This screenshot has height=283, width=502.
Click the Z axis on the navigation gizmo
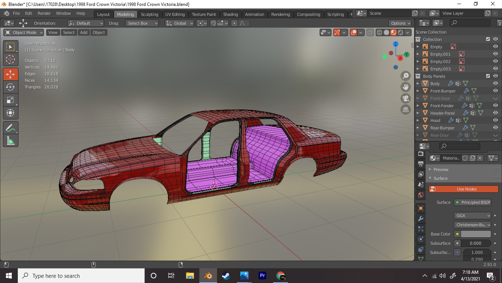pyautogui.click(x=395, y=44)
